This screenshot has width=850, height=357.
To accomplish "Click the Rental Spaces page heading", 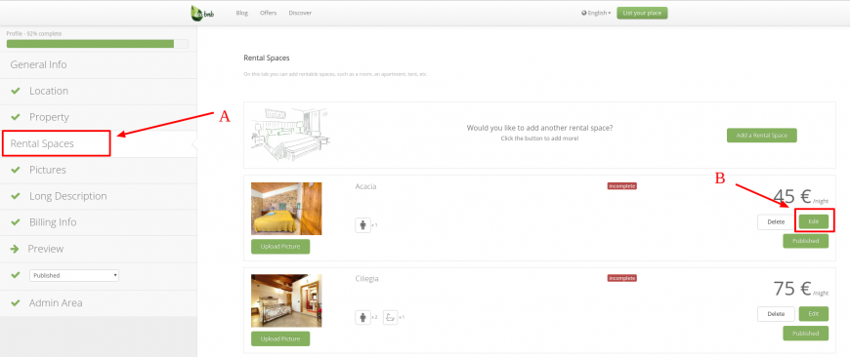I will tap(267, 58).
